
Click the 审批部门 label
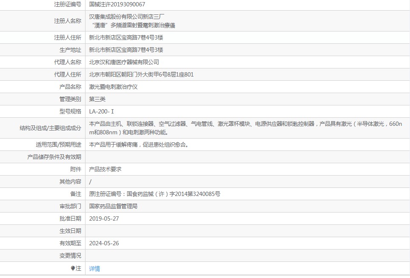coord(70,206)
